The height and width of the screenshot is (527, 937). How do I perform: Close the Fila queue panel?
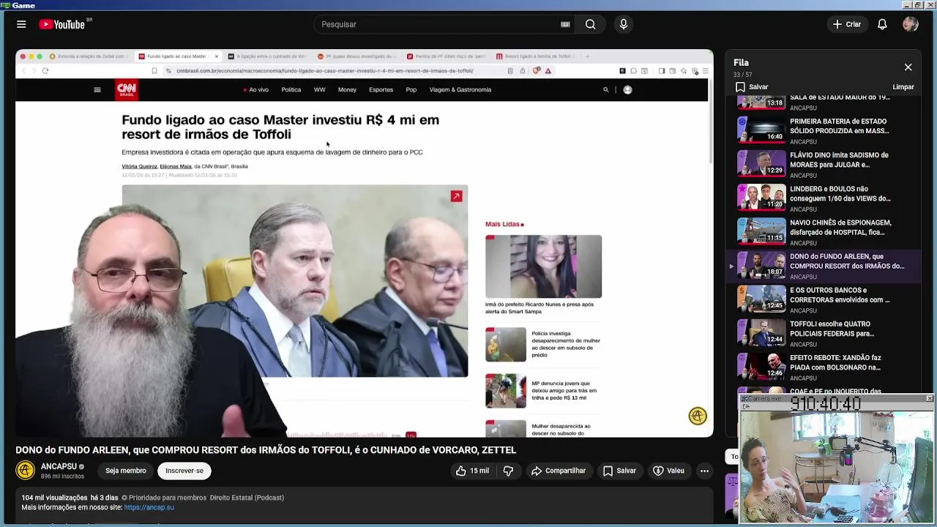click(908, 67)
